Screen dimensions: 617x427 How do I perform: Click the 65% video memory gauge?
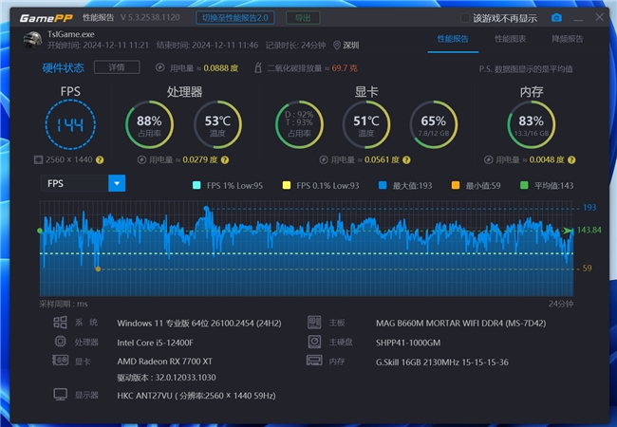coord(434,124)
